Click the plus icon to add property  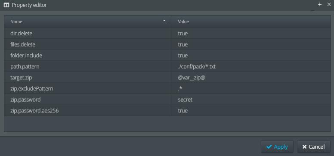(x=319, y=4)
